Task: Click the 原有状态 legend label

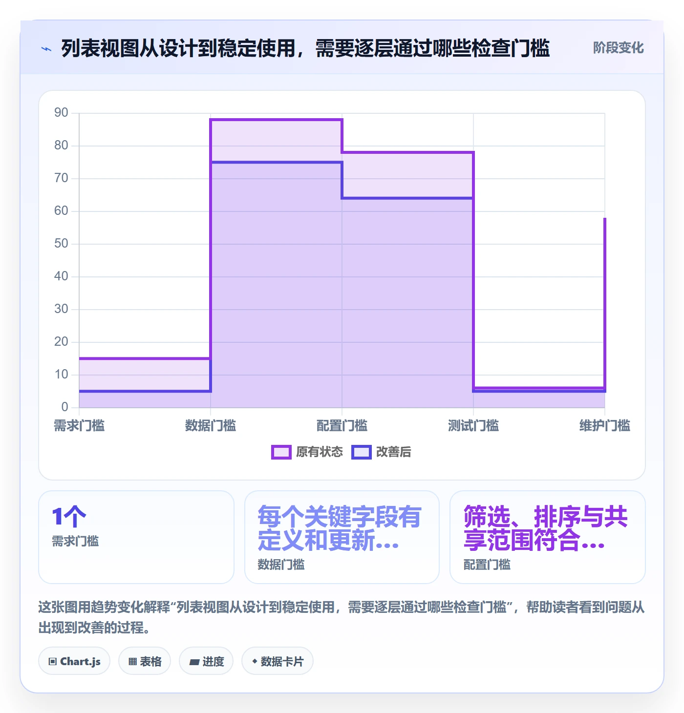Action: click(320, 452)
